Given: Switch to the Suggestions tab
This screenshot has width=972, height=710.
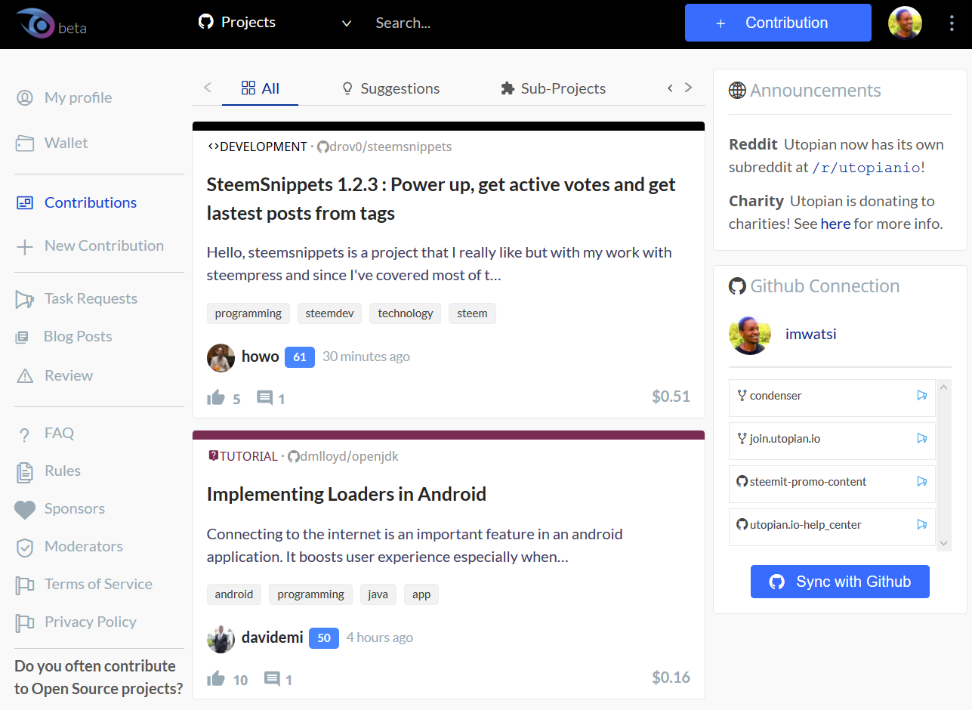Looking at the screenshot, I should click(390, 88).
